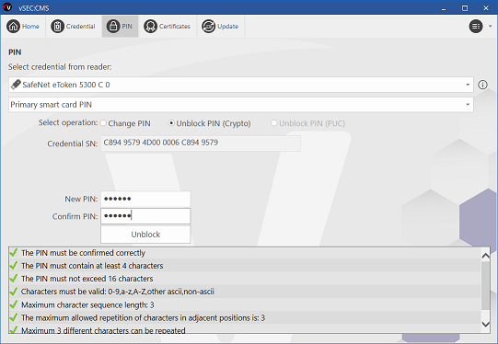Select the Change PIN operation
This screenshot has height=344, width=498.
[x=125, y=123]
